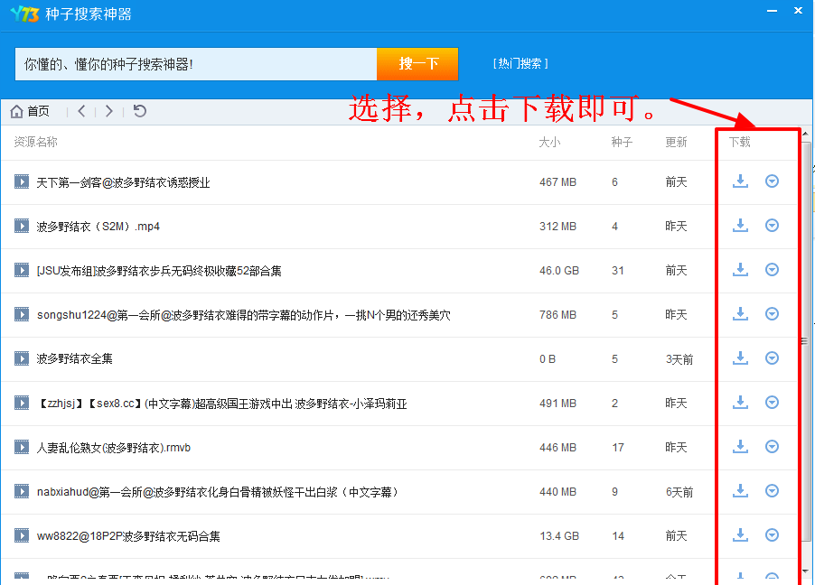This screenshot has height=585, width=815.
Task: Click the vertical scrollbar thumb
Action: [804, 341]
